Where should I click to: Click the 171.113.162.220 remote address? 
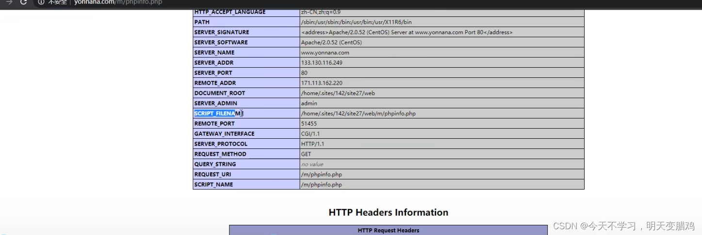point(322,83)
